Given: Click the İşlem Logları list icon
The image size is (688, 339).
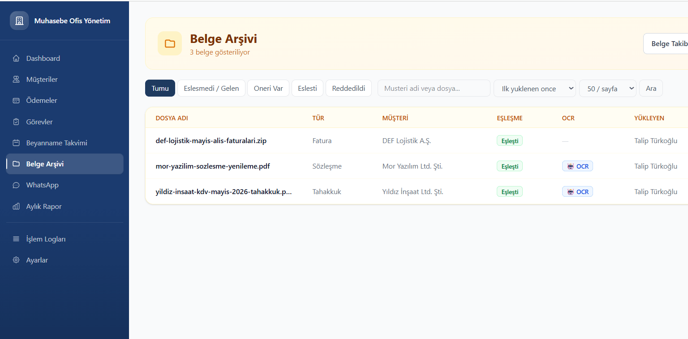Looking at the screenshot, I should (x=16, y=239).
